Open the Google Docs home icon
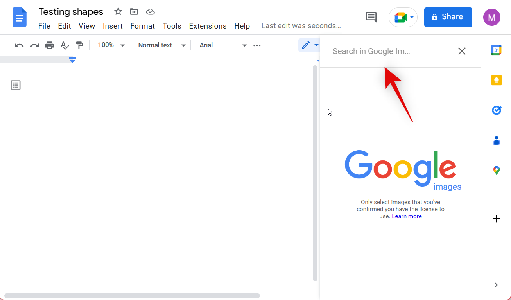Screen dimensions: 511x300 (x=20, y=17)
